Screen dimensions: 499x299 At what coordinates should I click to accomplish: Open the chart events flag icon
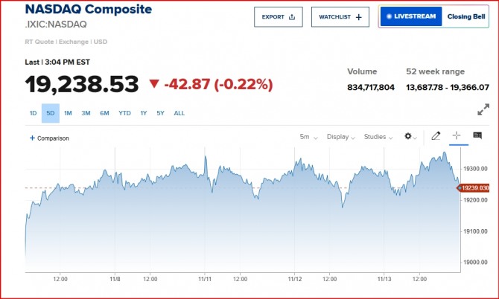pyautogui.click(x=477, y=136)
